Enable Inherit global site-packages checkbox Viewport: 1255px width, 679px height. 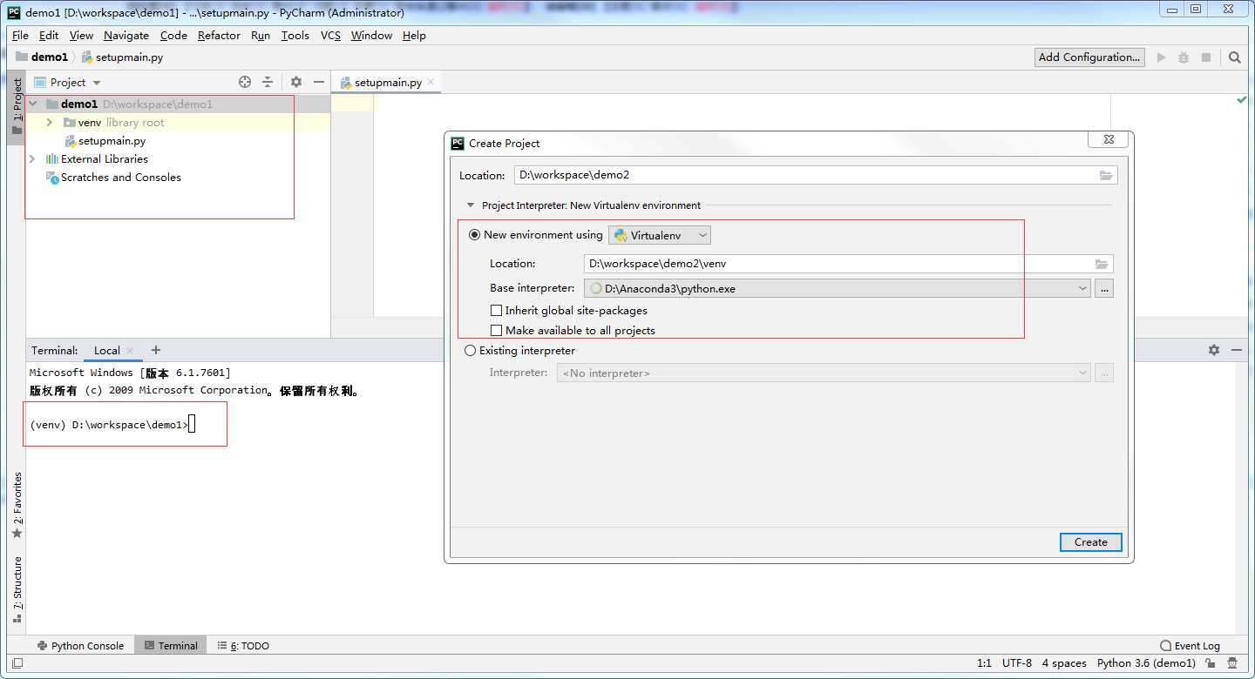[x=497, y=311]
